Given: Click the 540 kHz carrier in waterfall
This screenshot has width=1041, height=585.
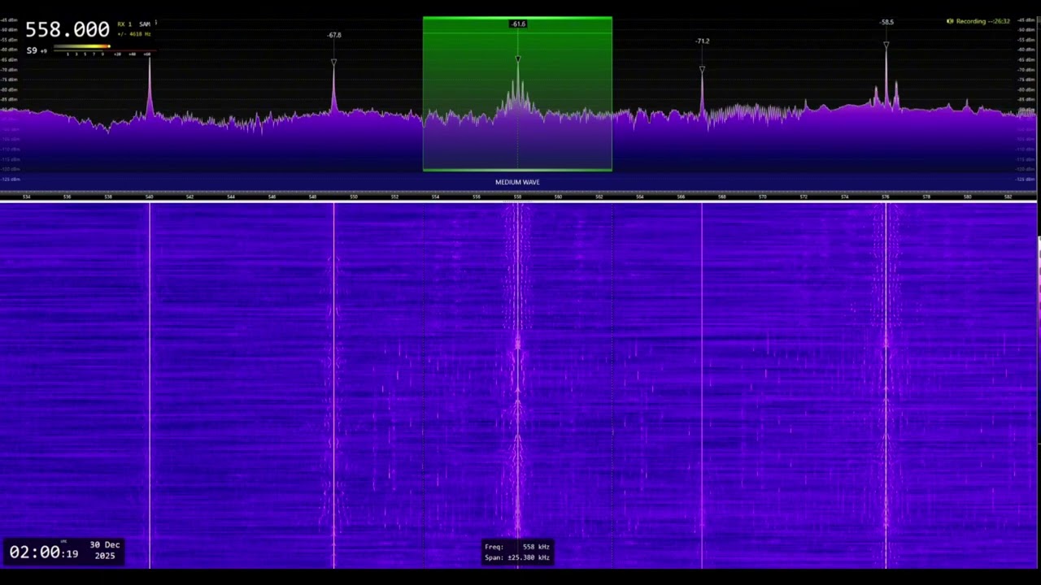Looking at the screenshot, I should [x=150, y=385].
